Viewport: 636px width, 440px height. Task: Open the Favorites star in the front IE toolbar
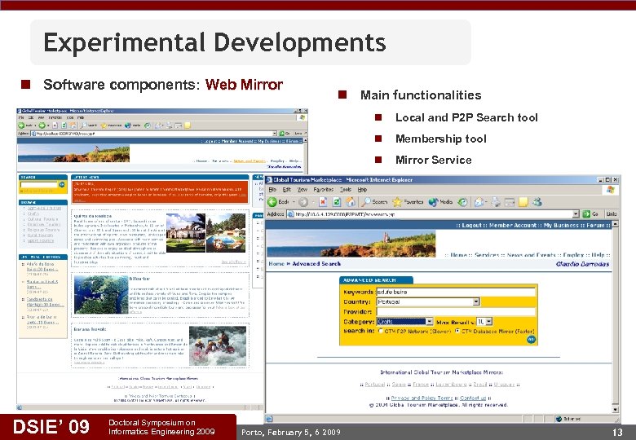[x=397, y=202]
